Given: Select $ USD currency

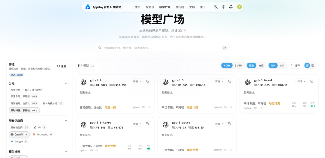Looking at the screenshot, I should click(x=238, y=65).
